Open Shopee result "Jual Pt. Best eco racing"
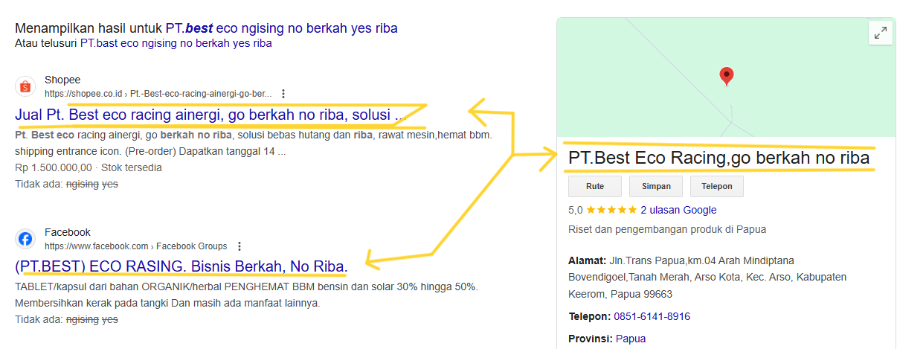The image size is (897, 349). (x=208, y=116)
